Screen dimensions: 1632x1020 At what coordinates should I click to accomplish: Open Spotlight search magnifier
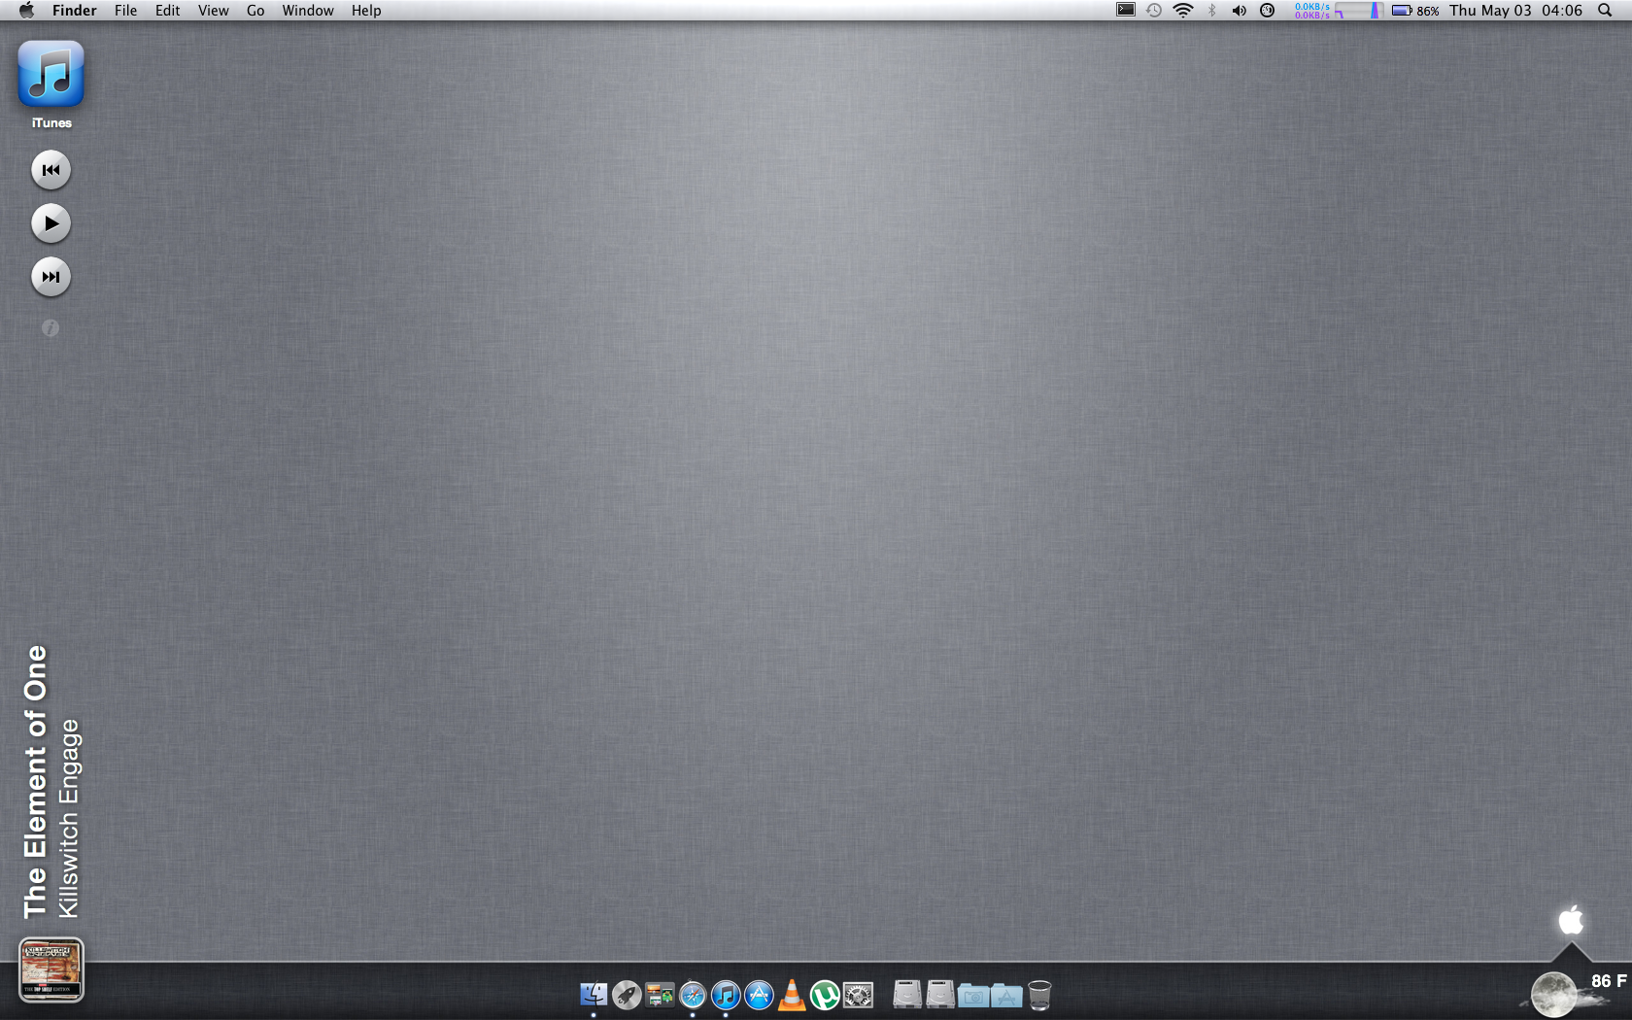click(x=1605, y=11)
